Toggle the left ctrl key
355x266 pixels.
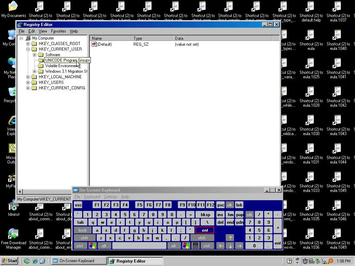coord(80,246)
